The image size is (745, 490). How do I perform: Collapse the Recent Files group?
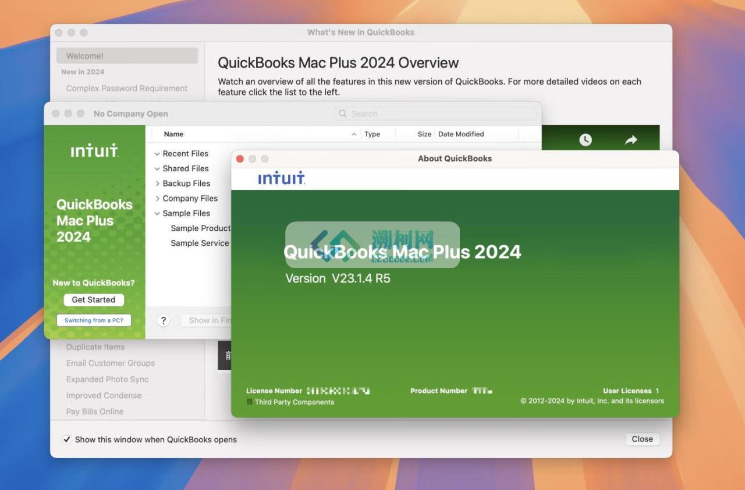(x=157, y=154)
